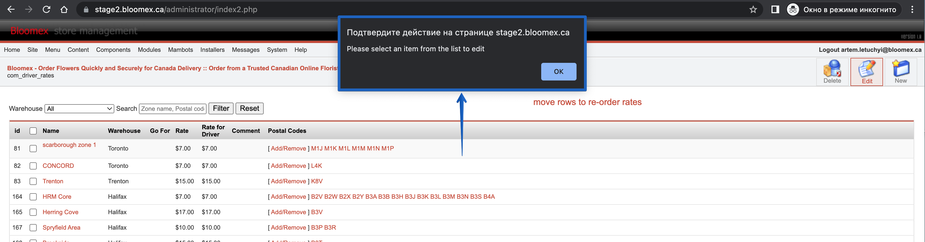
Task: Expand the Warehouse dropdown
Action: 79,109
